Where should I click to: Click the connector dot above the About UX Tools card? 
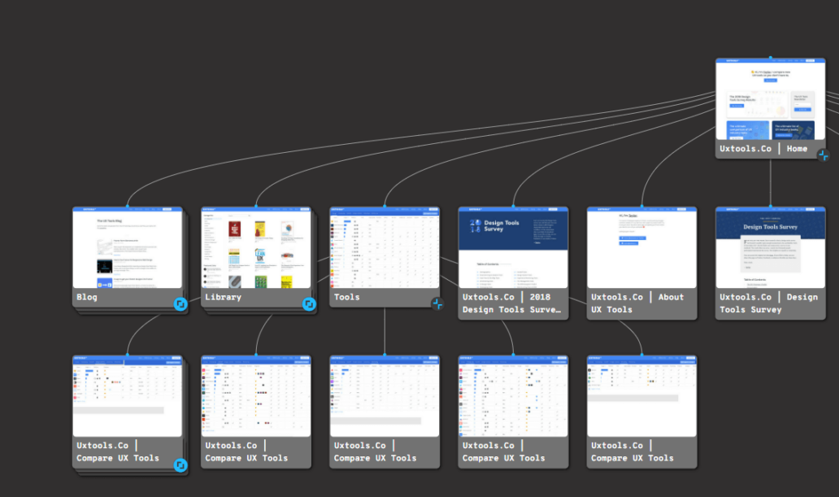[641, 204]
